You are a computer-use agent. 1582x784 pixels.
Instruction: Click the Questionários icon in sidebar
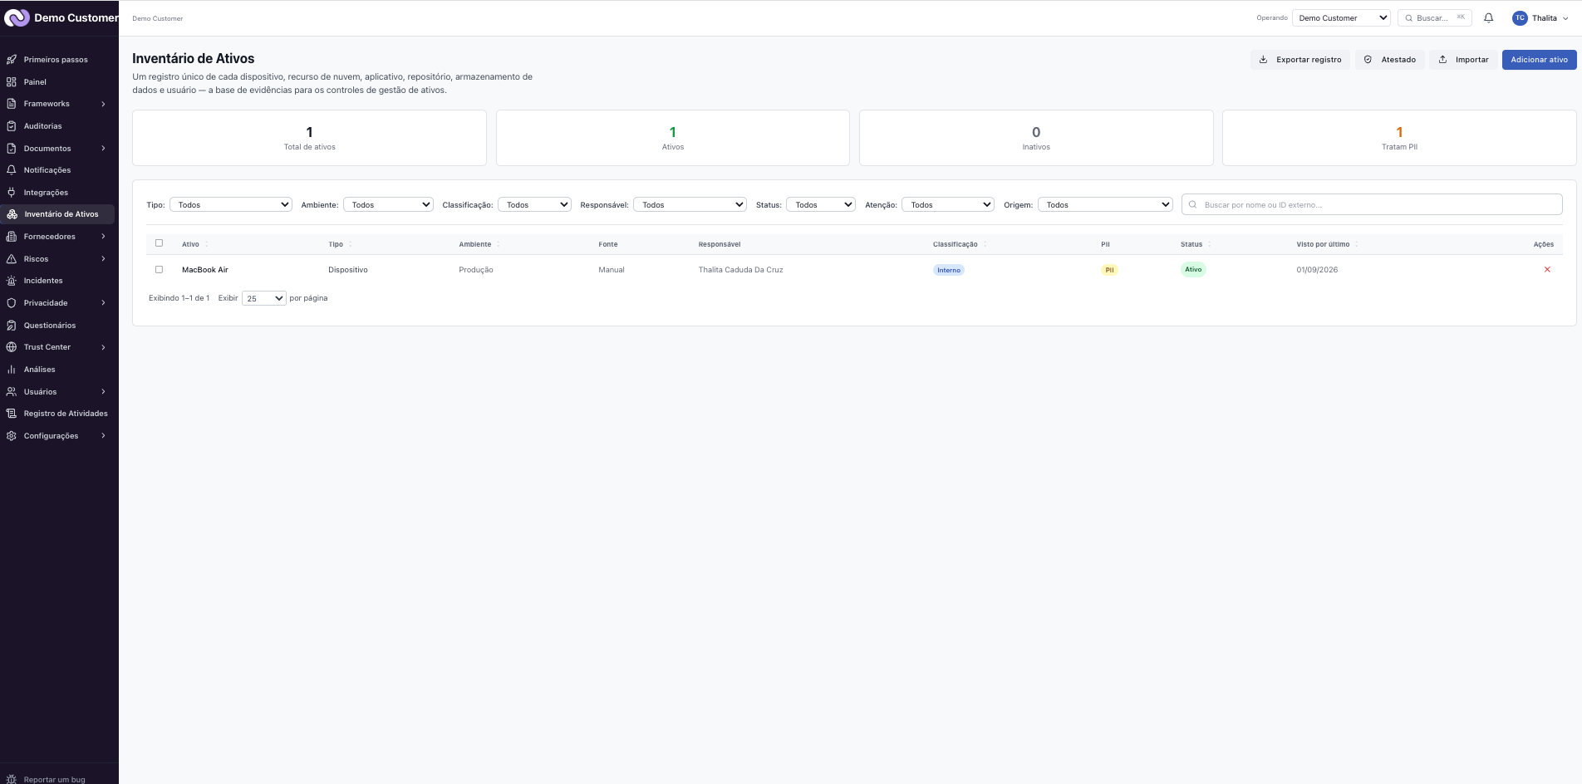click(12, 325)
